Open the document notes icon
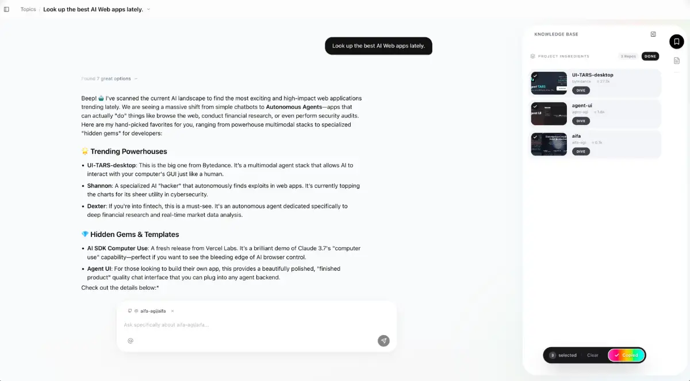This screenshot has height=381, width=690. click(677, 61)
